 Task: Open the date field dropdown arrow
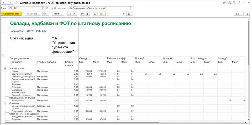coord(44,8)
